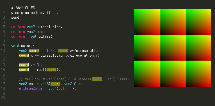Screen dimensions: 215x106
Task: Click the '#endif' directive
Action: [17, 18]
